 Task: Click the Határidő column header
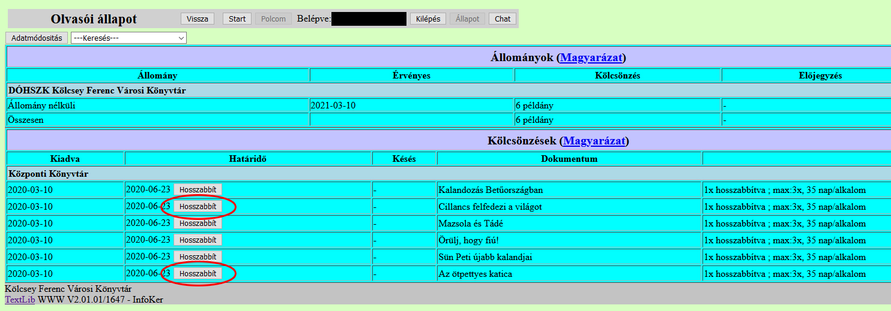(248, 159)
